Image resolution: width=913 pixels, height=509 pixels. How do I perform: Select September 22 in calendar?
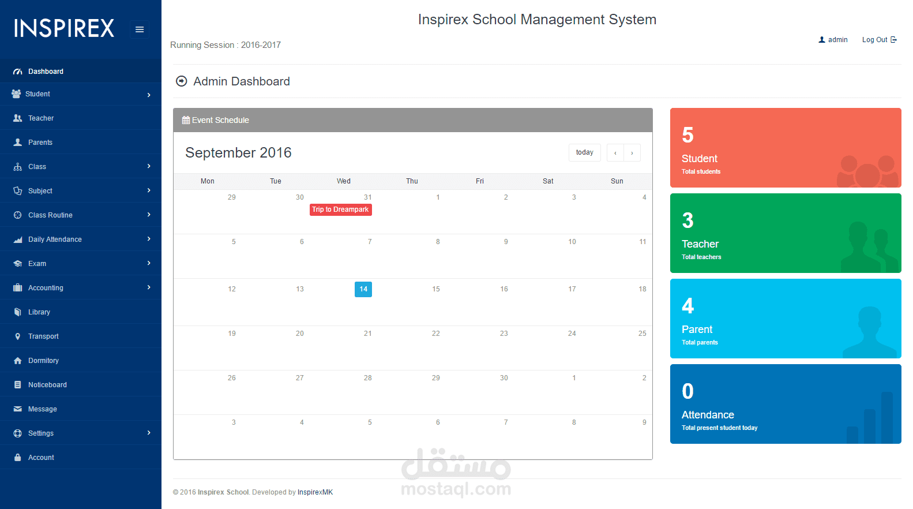coord(436,334)
